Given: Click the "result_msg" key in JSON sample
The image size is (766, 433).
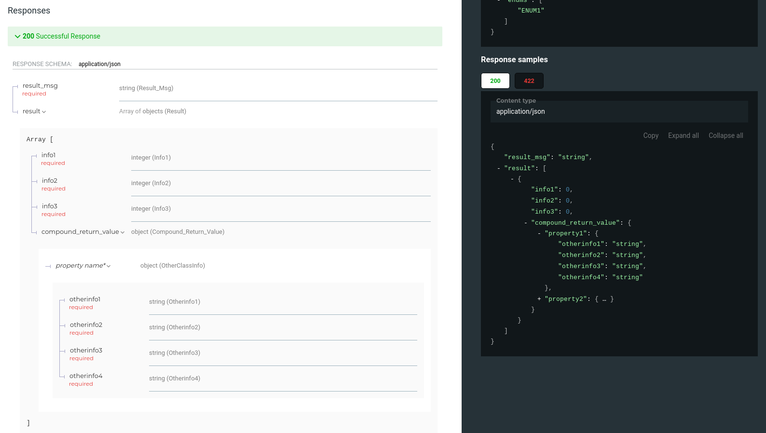Looking at the screenshot, I should [527, 157].
